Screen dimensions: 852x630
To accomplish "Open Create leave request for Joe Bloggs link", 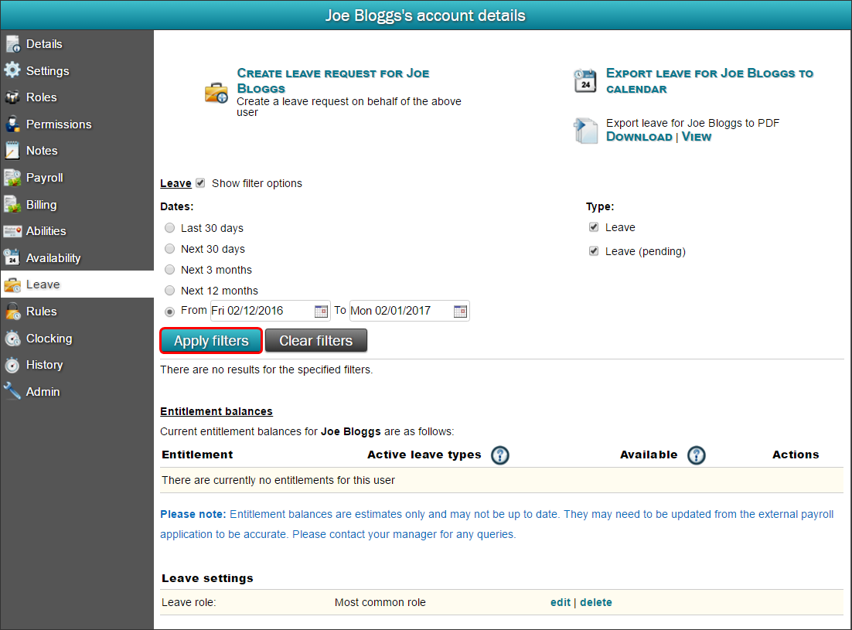I will point(333,80).
